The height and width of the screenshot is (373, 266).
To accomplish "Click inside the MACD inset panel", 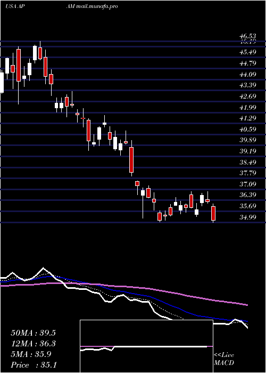I will point(146,346).
